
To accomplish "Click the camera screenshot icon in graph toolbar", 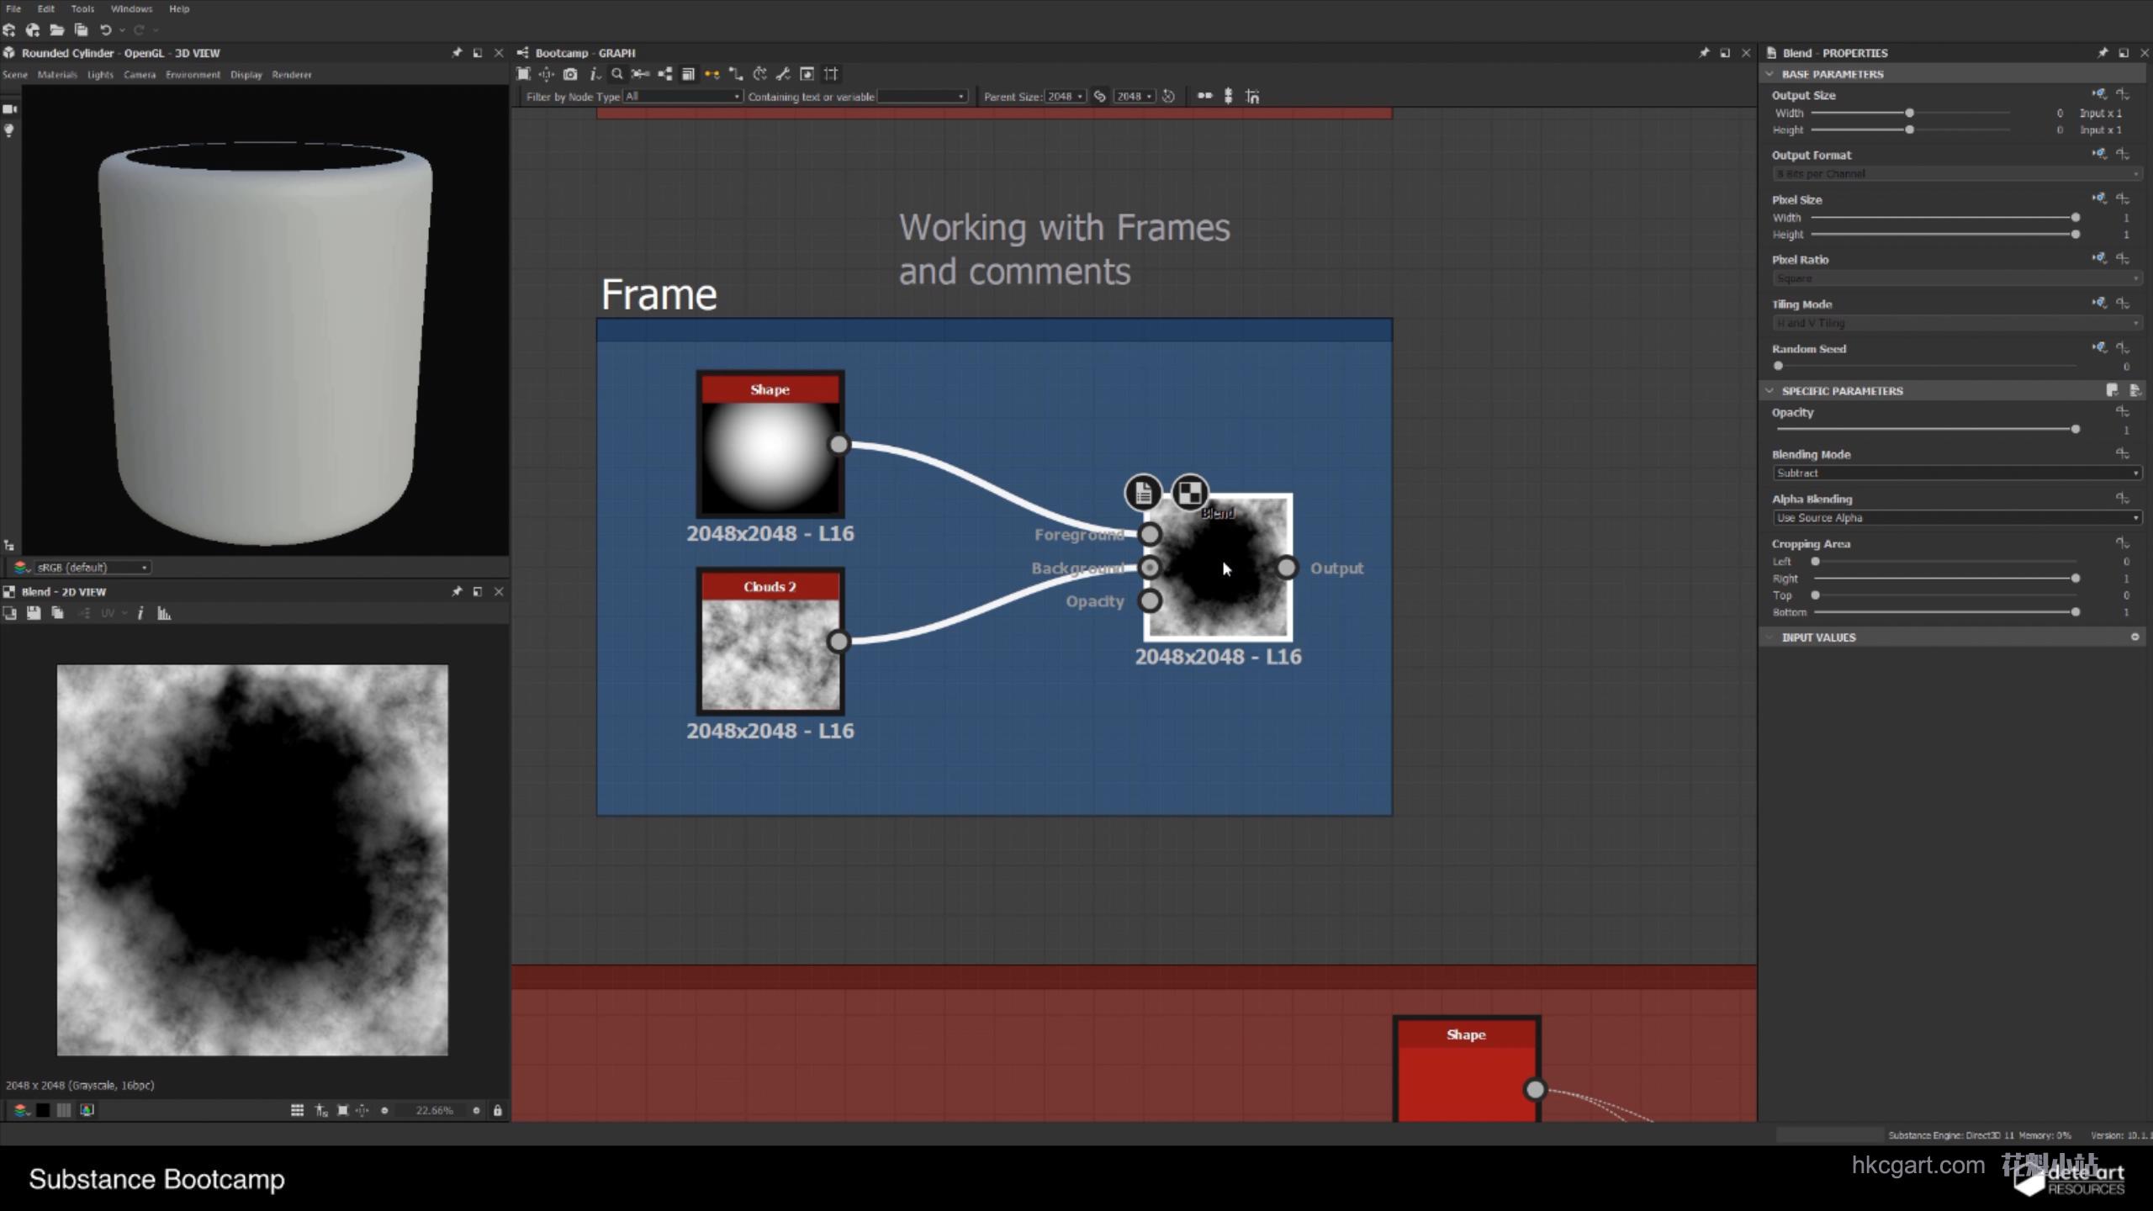I will (570, 74).
